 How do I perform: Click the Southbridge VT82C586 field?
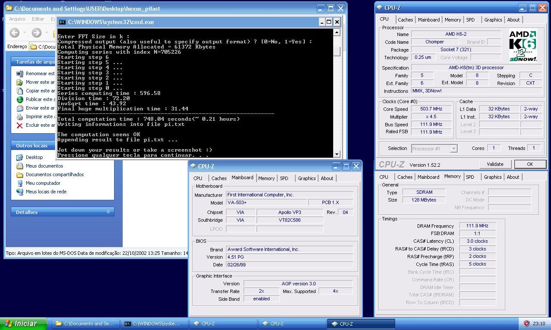[x=290, y=220]
